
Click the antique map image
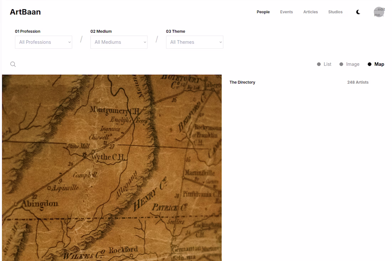click(112, 168)
